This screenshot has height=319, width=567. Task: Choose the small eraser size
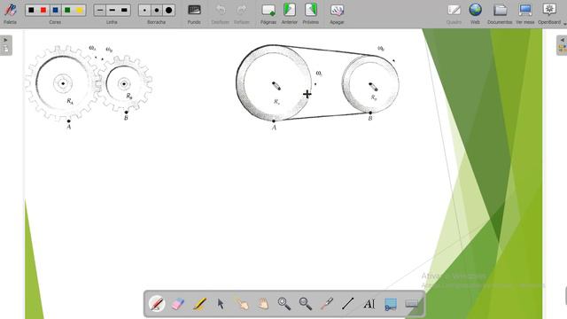[144, 10]
